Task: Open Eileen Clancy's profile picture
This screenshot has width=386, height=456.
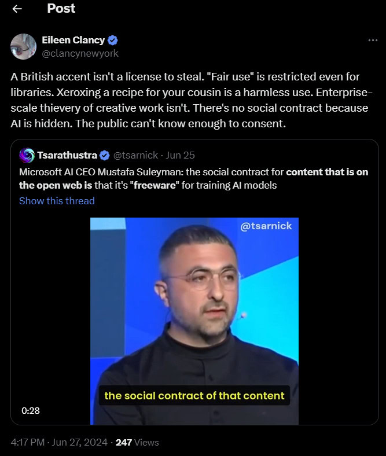Action: coord(24,46)
